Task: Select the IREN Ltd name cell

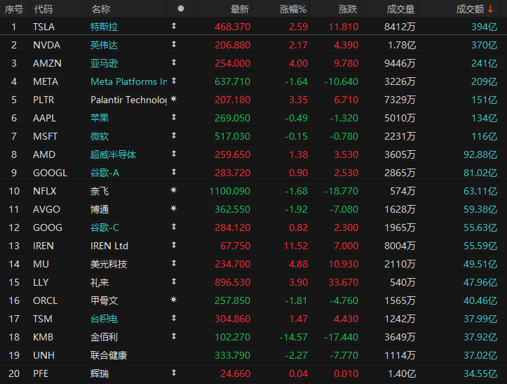Action: point(109,246)
